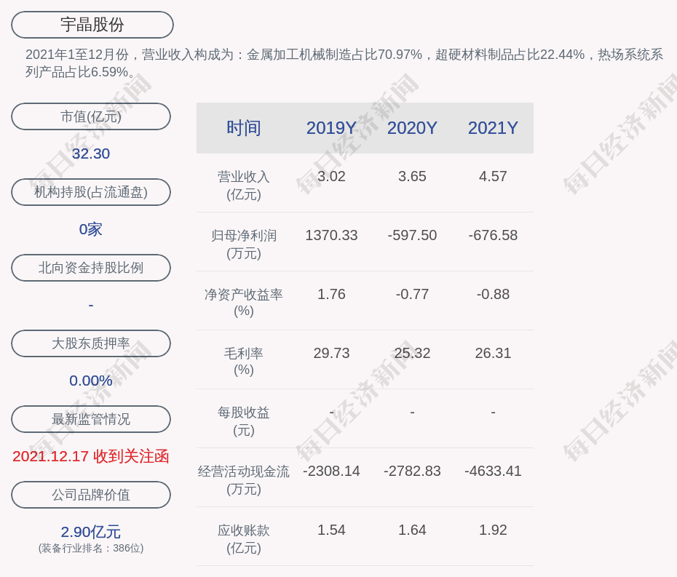This screenshot has width=677, height=577.
Task: Select the 大股东质押率 label pill
Action: tap(91, 343)
